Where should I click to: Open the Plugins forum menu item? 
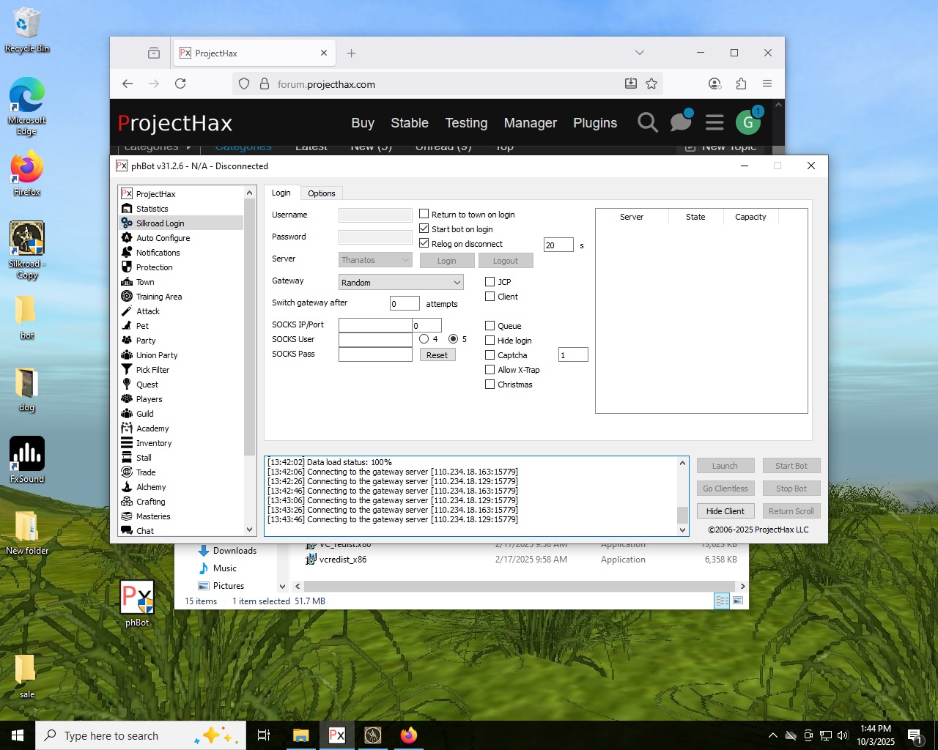594,123
